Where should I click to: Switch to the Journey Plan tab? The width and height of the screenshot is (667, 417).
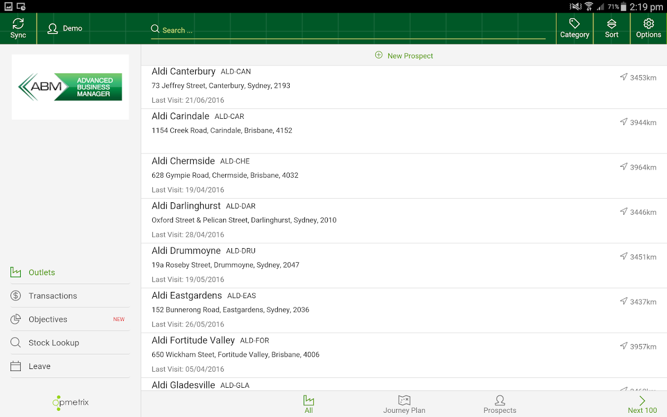(404, 404)
